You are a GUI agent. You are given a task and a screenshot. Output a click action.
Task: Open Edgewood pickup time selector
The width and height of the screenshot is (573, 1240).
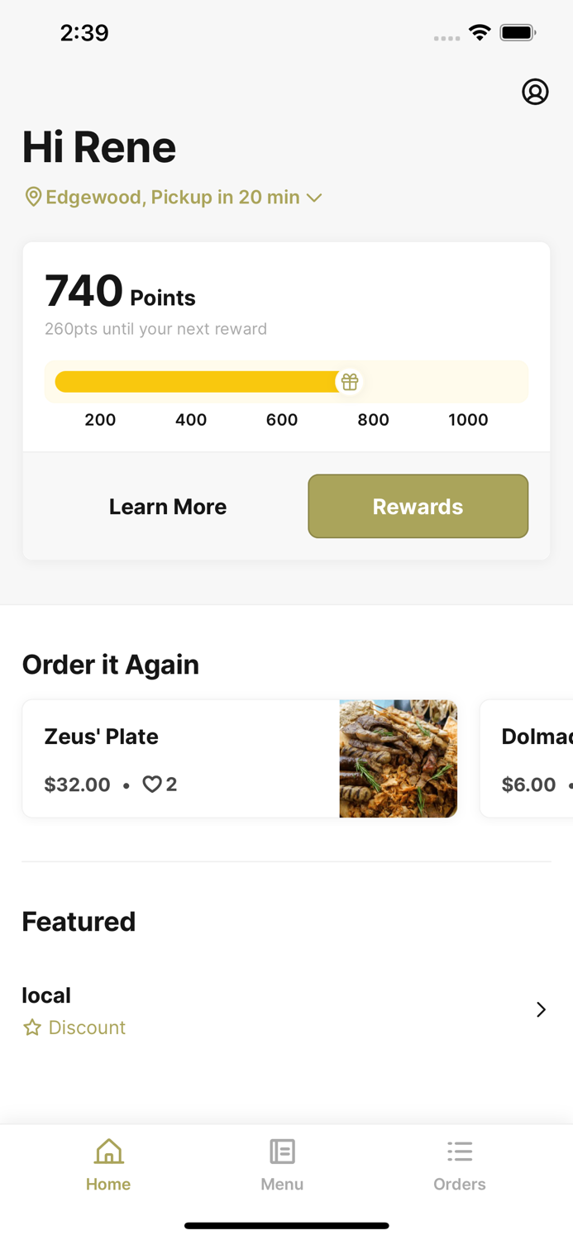[x=172, y=197]
